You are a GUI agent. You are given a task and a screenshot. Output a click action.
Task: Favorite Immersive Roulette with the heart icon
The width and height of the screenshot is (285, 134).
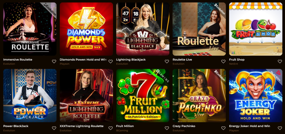pyautogui.click(x=54, y=61)
